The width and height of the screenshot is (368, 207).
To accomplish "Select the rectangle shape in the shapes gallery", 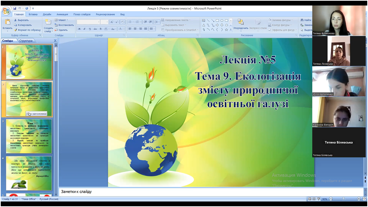I will coord(217,20).
